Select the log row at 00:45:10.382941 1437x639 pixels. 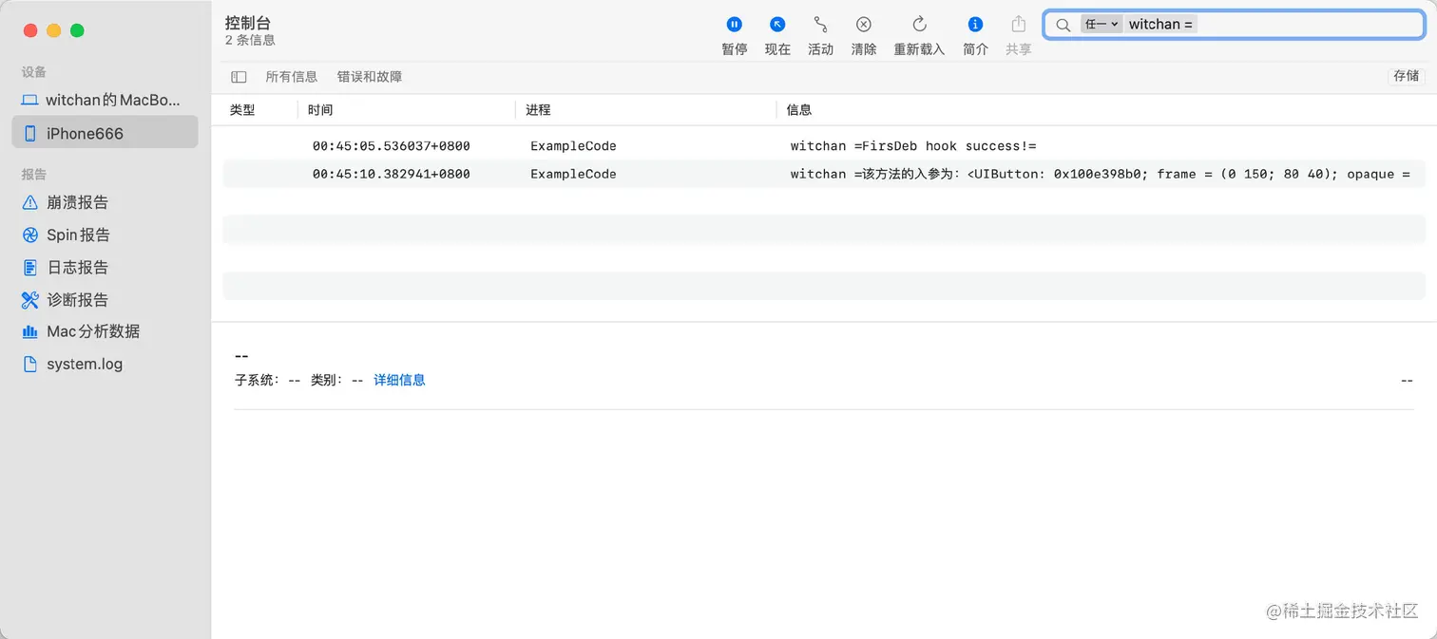click(824, 174)
